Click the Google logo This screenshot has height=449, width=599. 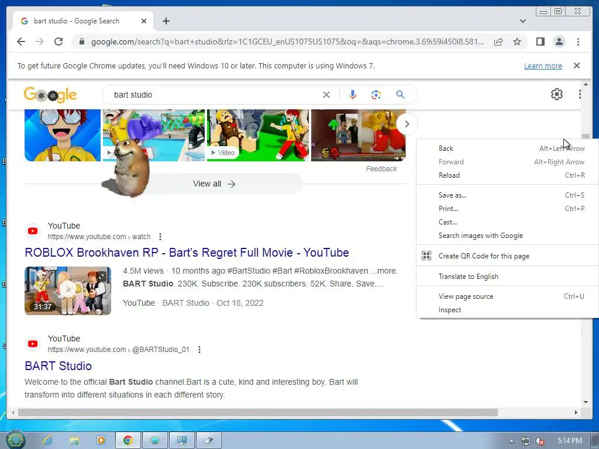point(50,95)
